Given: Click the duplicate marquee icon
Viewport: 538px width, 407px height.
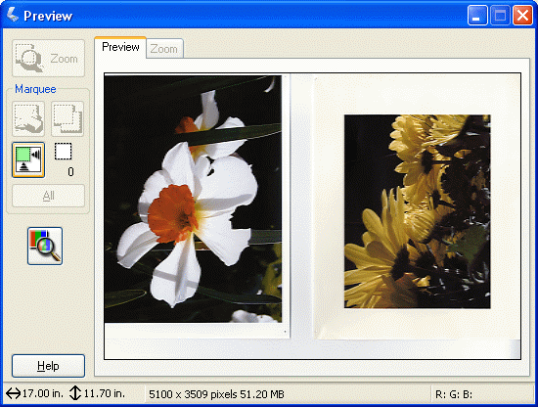Looking at the screenshot, I should 67,118.
